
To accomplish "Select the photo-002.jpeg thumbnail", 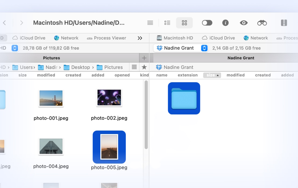I will (x=109, y=98).
